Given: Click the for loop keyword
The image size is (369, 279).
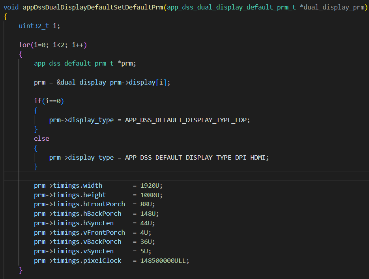Looking at the screenshot, I should 24,45.
